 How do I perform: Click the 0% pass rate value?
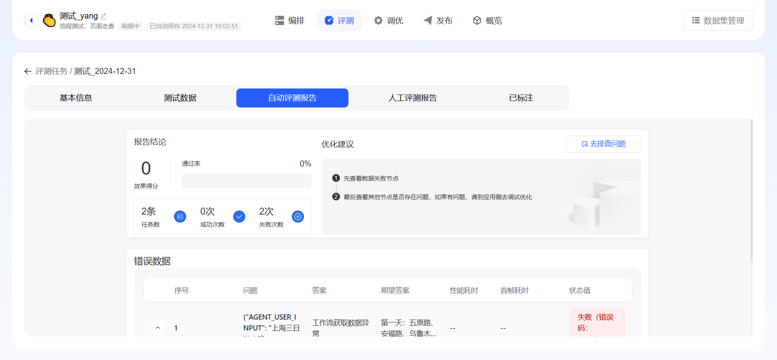pos(306,164)
